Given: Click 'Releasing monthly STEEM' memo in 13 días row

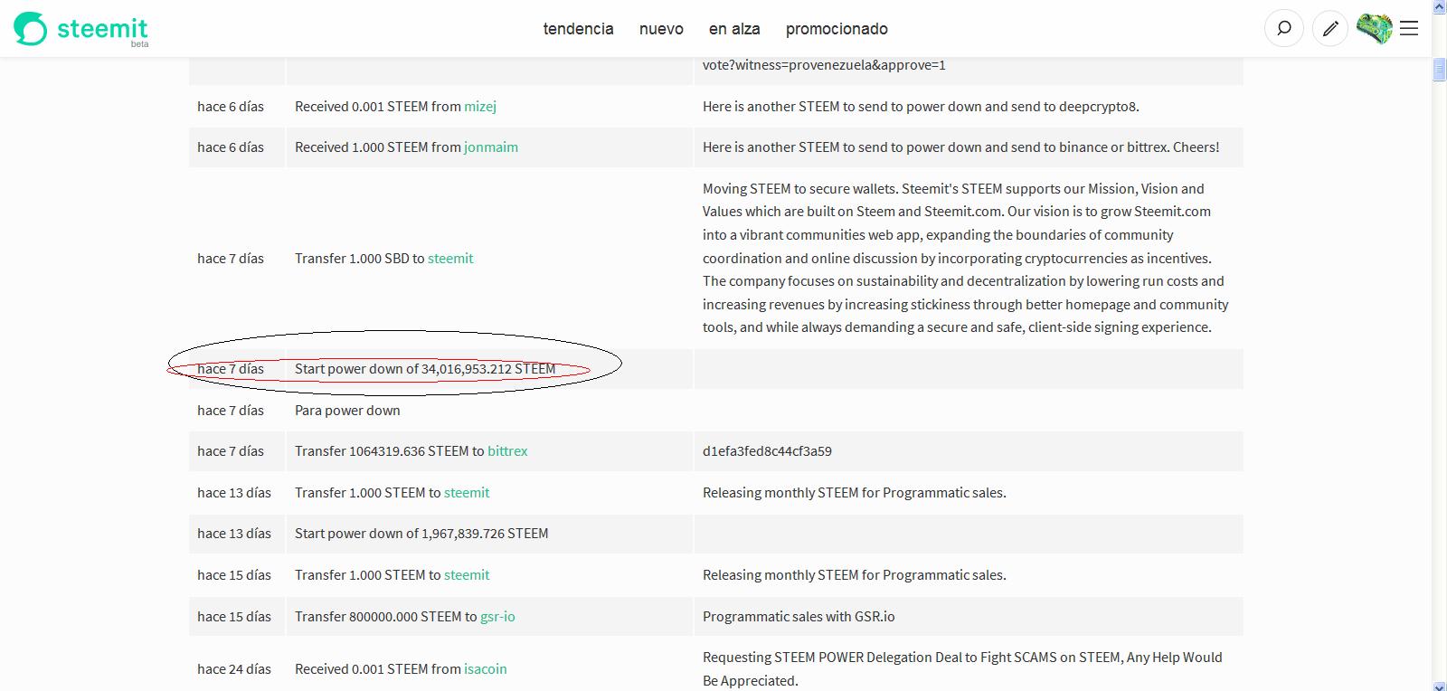Looking at the screenshot, I should pyautogui.click(x=855, y=493).
